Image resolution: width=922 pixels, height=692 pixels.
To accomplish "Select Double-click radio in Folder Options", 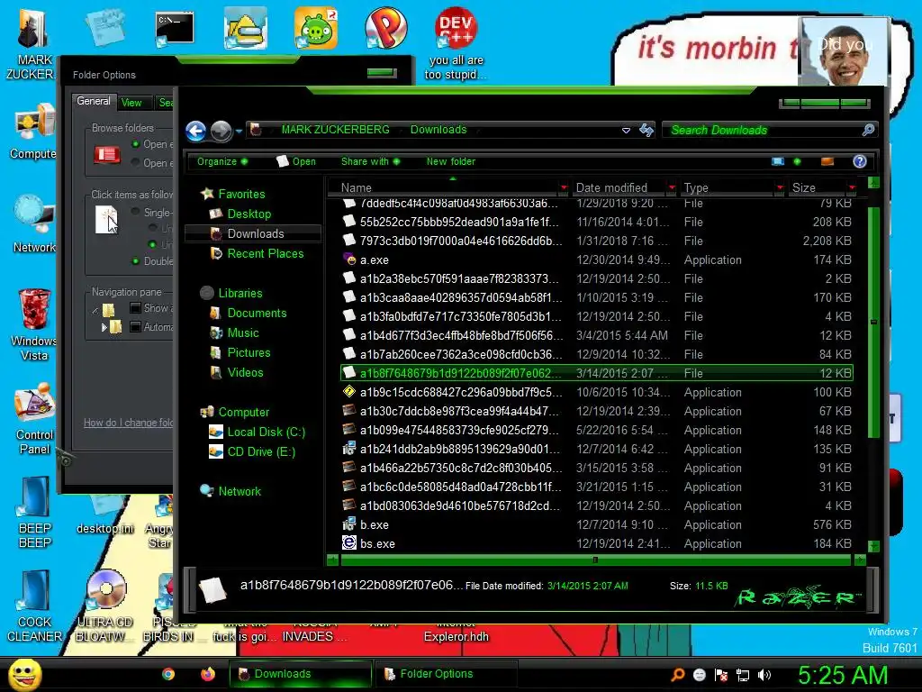I will (136, 260).
